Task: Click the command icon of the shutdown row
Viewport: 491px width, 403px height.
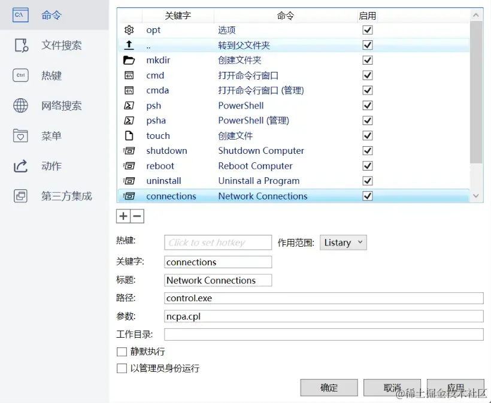Action: pyautogui.click(x=129, y=151)
